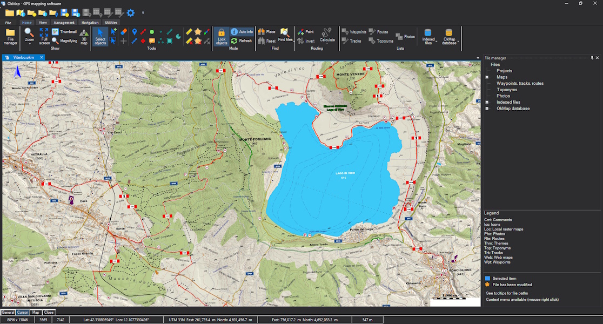The width and height of the screenshot is (603, 324).
Task: Select Projects in the Files tree
Action: 504,71
